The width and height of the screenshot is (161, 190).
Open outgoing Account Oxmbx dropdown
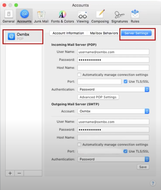point(113,111)
